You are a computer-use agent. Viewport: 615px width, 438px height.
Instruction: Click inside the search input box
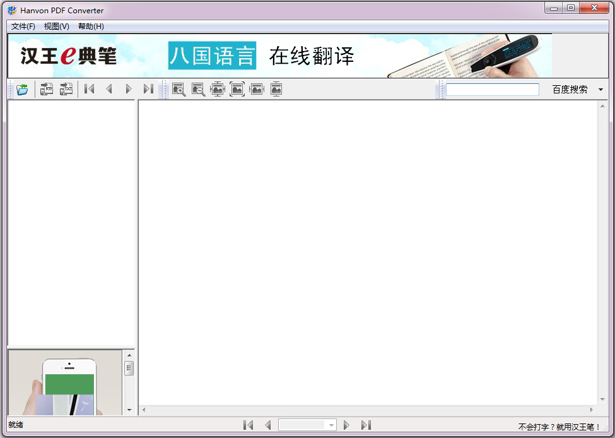(492, 89)
